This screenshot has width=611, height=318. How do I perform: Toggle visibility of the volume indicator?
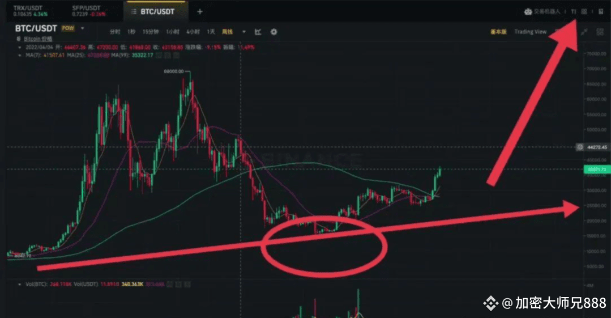coord(170,285)
